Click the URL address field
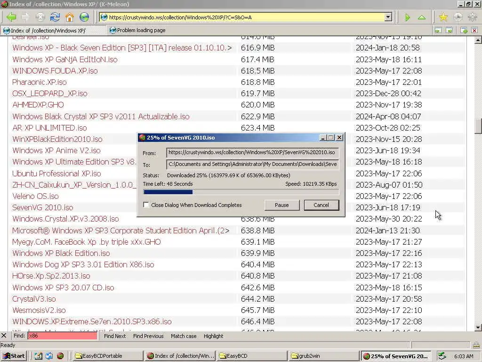 (x=246, y=17)
